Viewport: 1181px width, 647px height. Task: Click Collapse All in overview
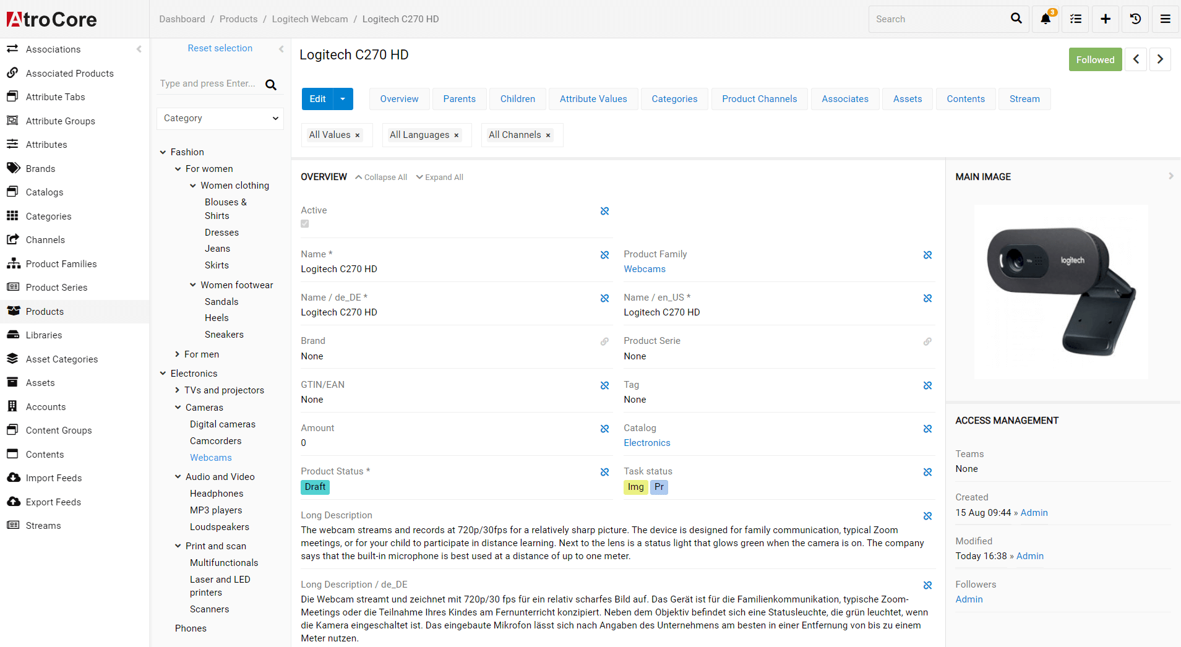pos(381,178)
